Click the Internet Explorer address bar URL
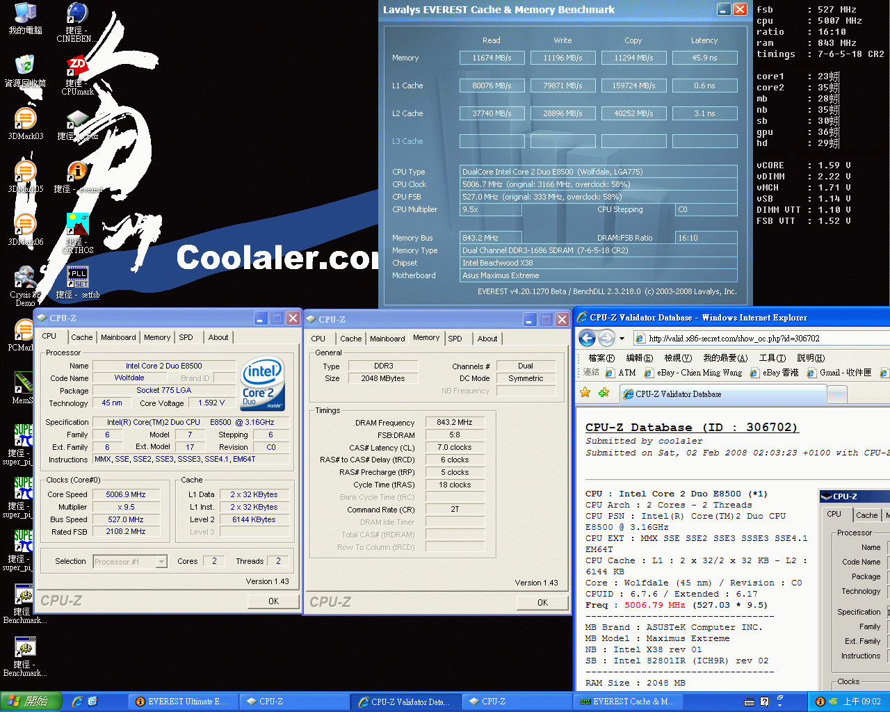 734,339
